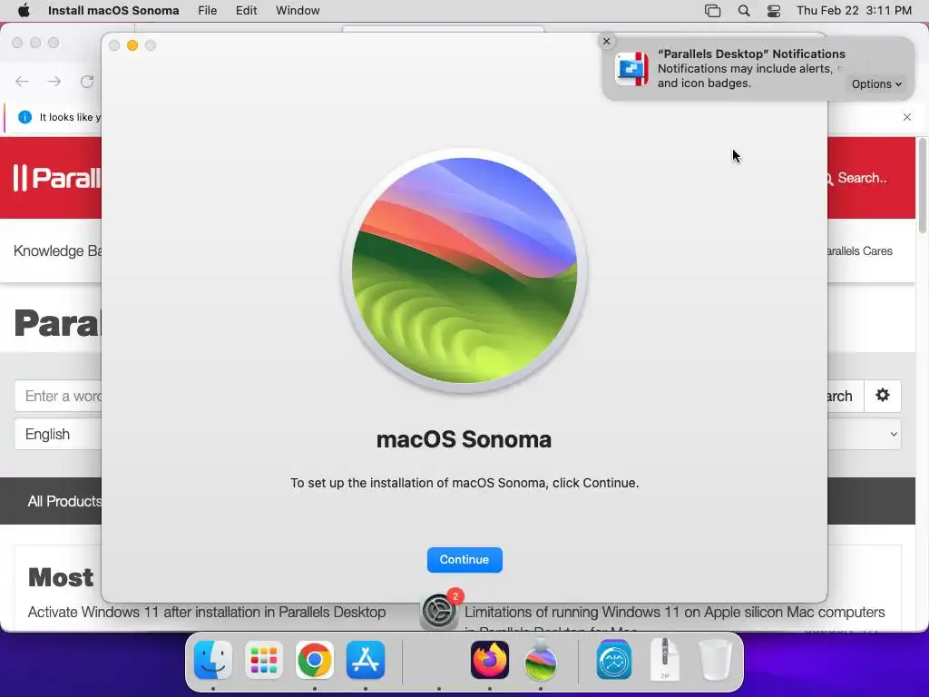This screenshot has width=929, height=697.
Task: Open Activate Windows 11 after installation article
Action: [207, 612]
